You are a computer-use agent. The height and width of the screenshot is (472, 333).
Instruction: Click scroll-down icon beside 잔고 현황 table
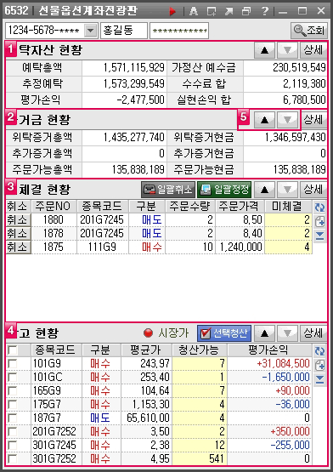pyautogui.click(x=319, y=379)
